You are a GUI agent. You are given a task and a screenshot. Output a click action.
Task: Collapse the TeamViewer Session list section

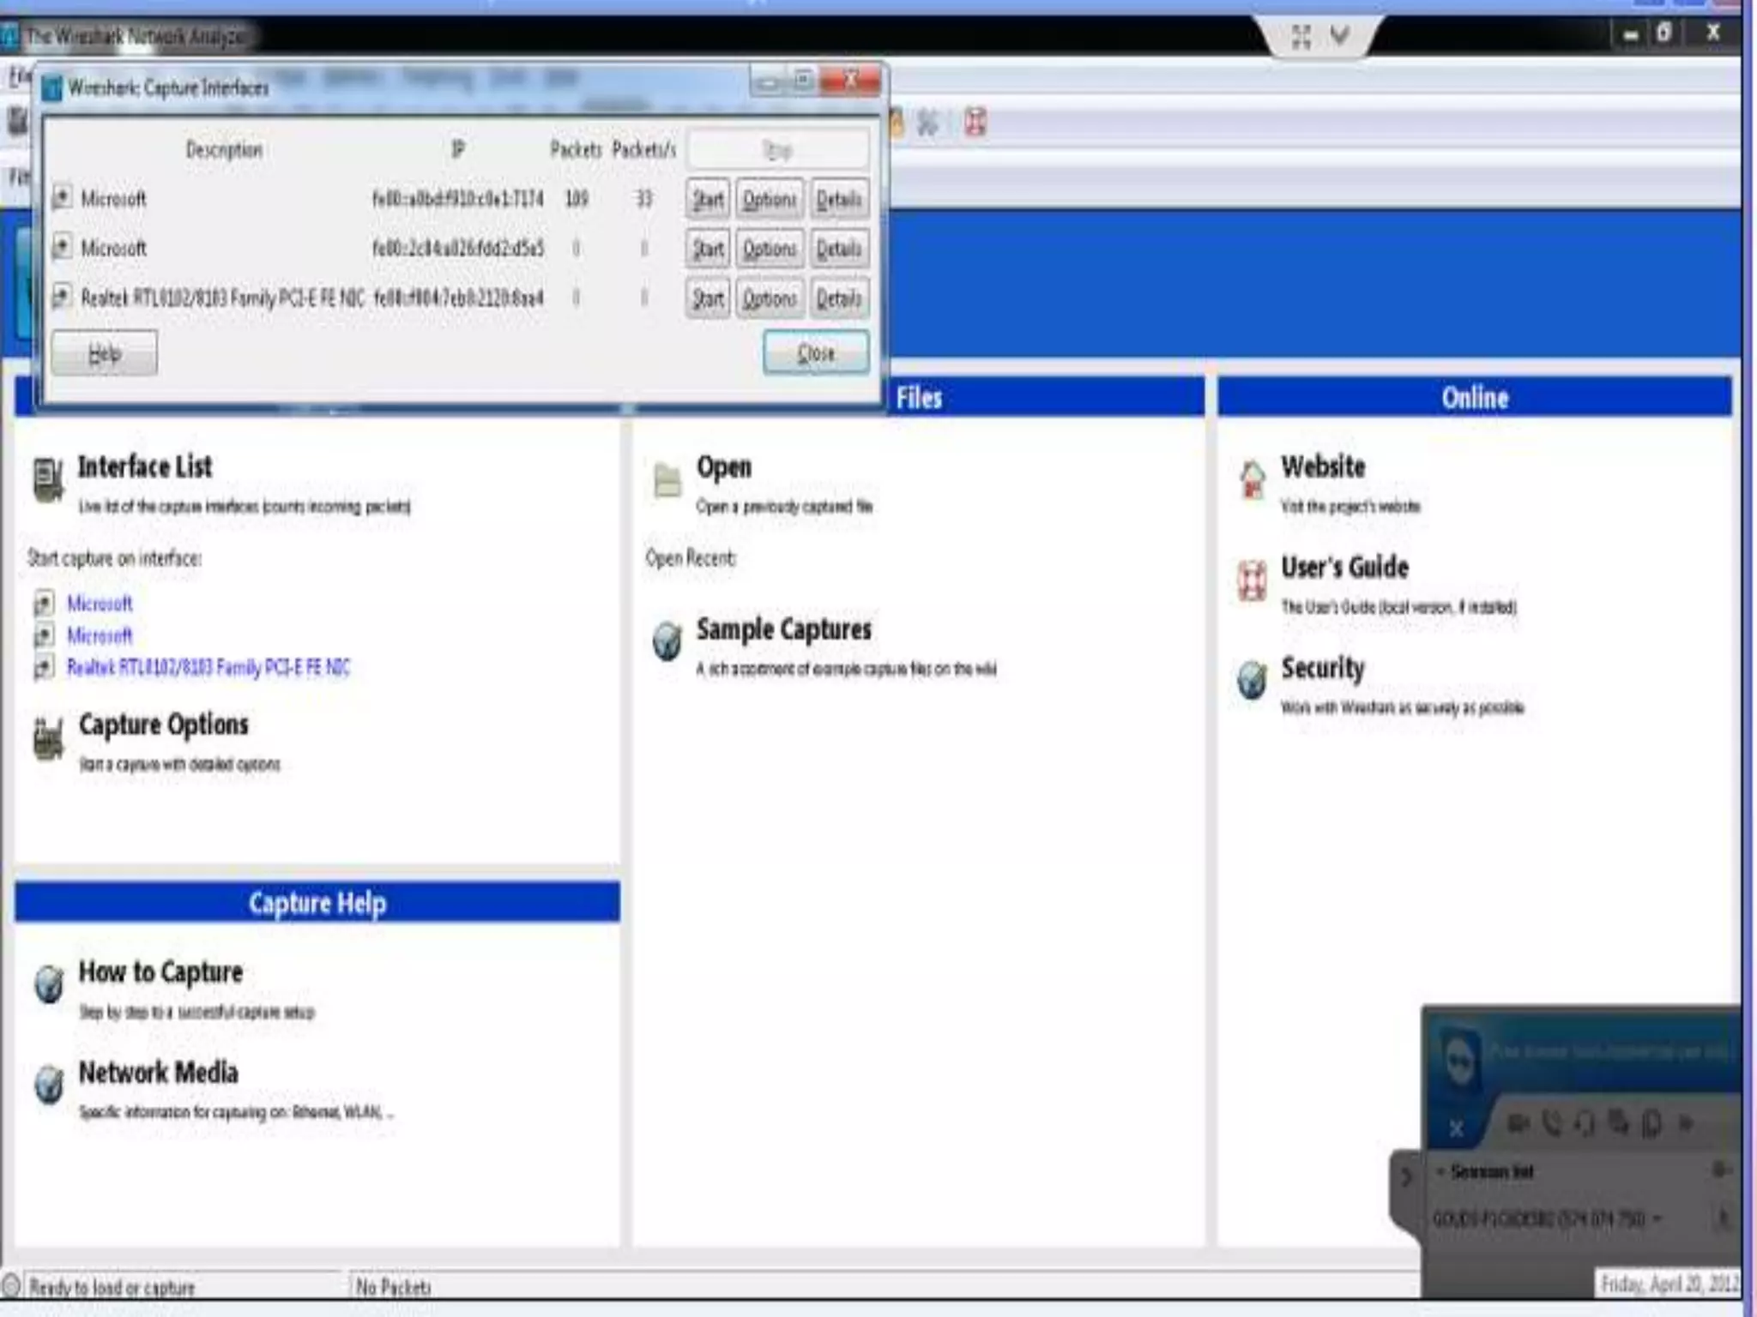point(1442,1171)
